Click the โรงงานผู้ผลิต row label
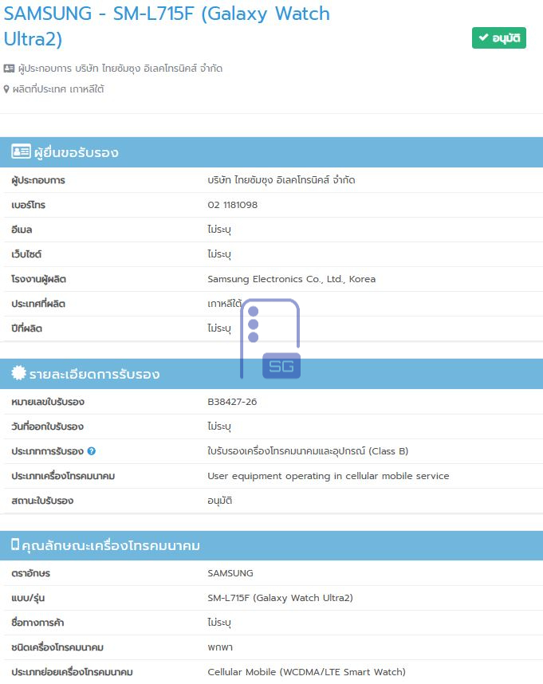 click(x=38, y=279)
